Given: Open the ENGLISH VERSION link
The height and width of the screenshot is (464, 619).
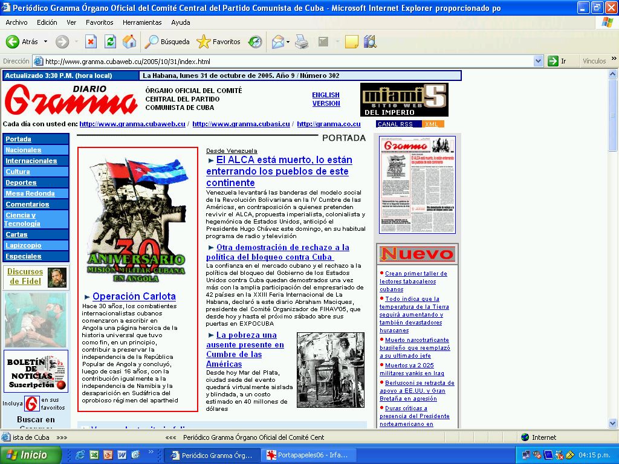Looking at the screenshot, I should coord(326,99).
